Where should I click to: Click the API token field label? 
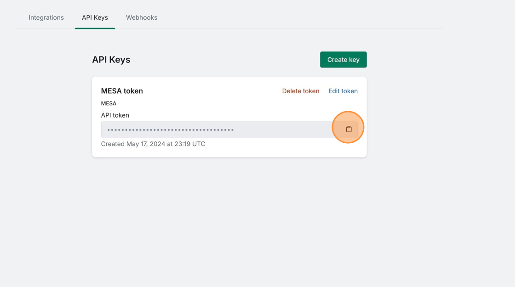[x=115, y=115]
